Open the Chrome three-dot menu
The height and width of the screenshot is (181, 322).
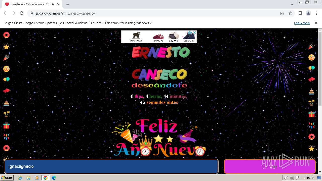pos(316,13)
